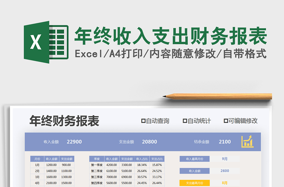Select the 5600.00 fourth quarter income cell

[112, 183]
